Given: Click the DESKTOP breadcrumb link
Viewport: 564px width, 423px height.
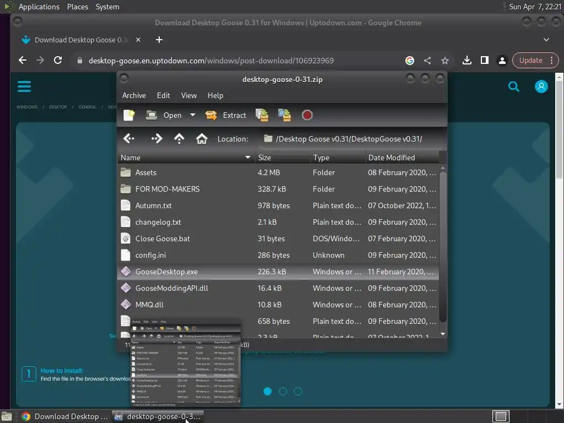Looking at the screenshot, I should [58, 107].
